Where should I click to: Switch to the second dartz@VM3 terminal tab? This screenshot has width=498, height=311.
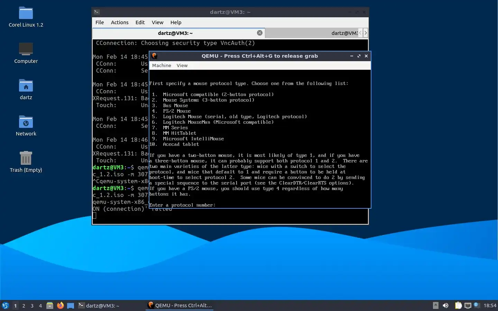tap(311, 33)
